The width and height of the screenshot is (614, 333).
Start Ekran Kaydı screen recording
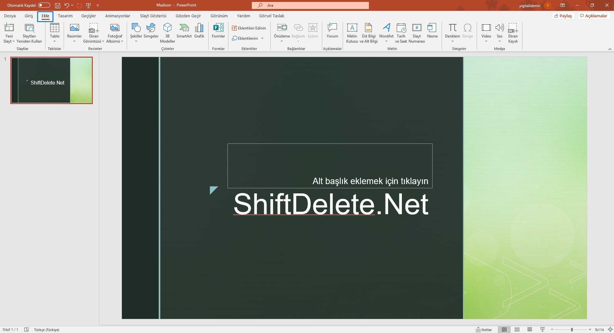pyautogui.click(x=513, y=28)
